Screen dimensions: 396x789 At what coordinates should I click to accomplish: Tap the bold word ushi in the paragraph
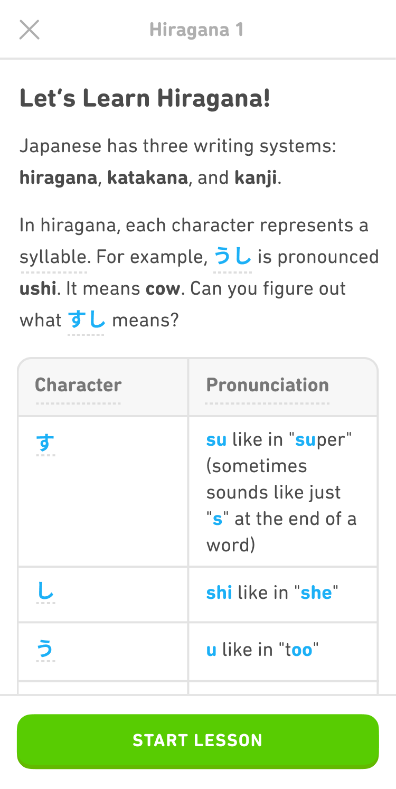pyautogui.click(x=39, y=288)
